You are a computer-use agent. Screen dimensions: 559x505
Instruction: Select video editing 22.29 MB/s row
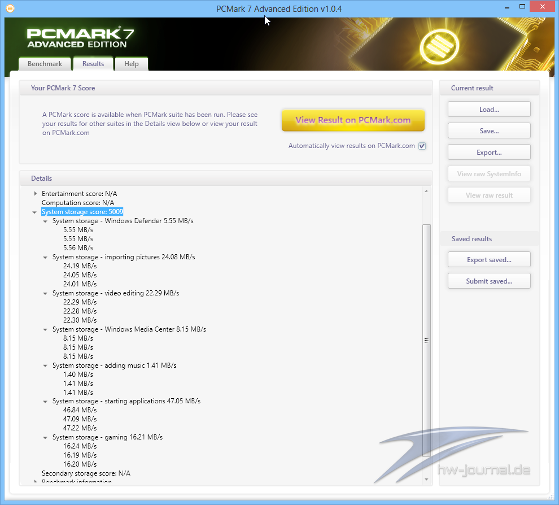point(116,293)
